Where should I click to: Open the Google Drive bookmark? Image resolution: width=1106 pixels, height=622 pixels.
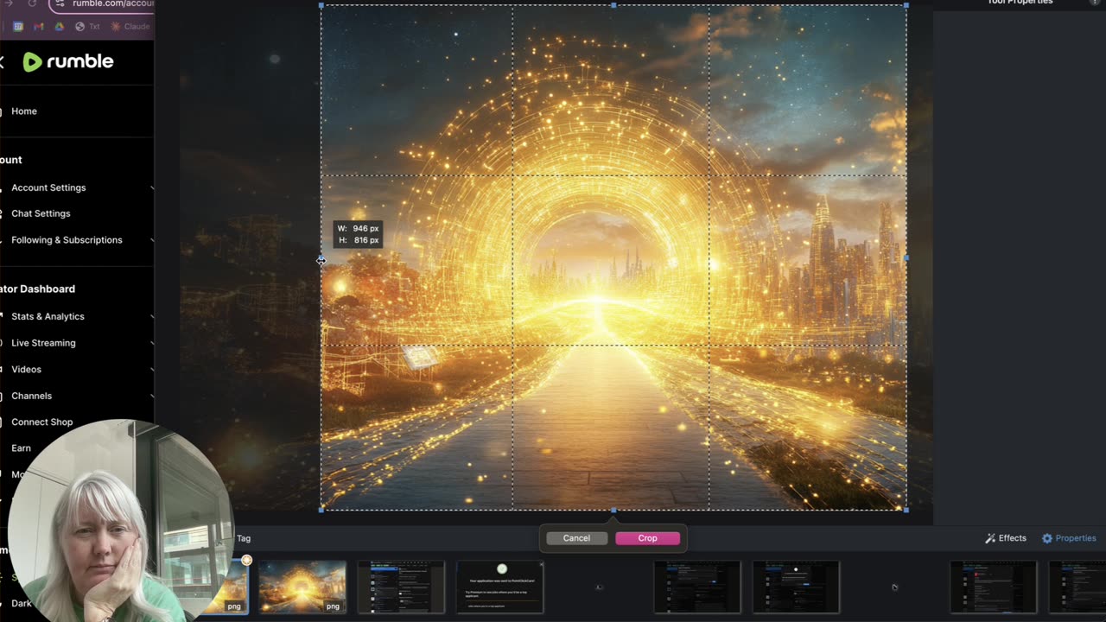tap(59, 27)
